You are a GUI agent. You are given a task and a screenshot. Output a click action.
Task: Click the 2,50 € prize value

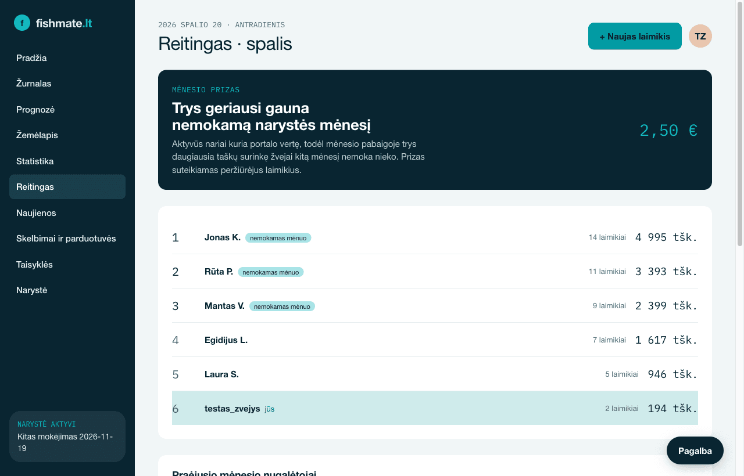pyautogui.click(x=668, y=130)
